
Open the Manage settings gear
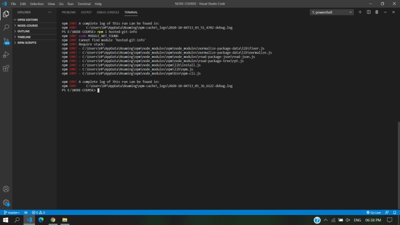pyautogui.click(x=6, y=203)
